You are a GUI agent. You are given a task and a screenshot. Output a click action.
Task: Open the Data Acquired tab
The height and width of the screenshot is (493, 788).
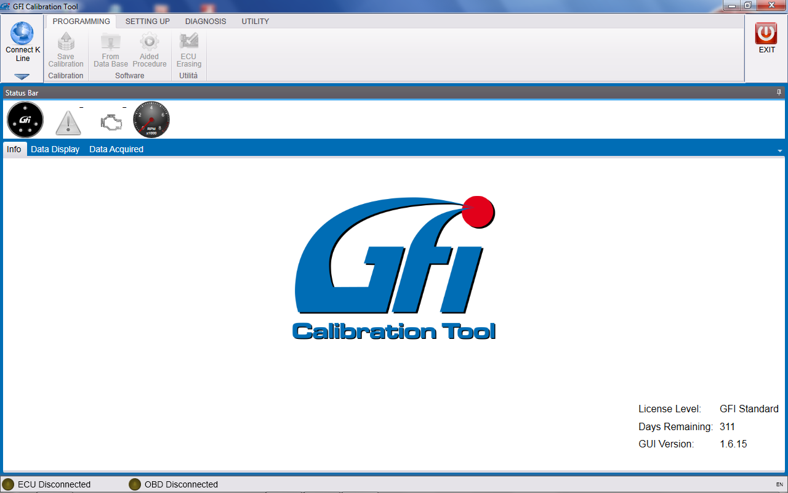(x=116, y=149)
